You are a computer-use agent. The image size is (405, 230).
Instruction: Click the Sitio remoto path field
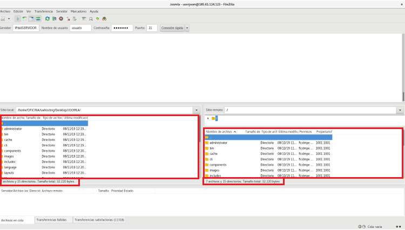point(310,110)
